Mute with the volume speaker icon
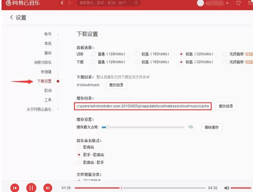Image resolution: width=253 pixels, height=192 pixels. (227, 188)
